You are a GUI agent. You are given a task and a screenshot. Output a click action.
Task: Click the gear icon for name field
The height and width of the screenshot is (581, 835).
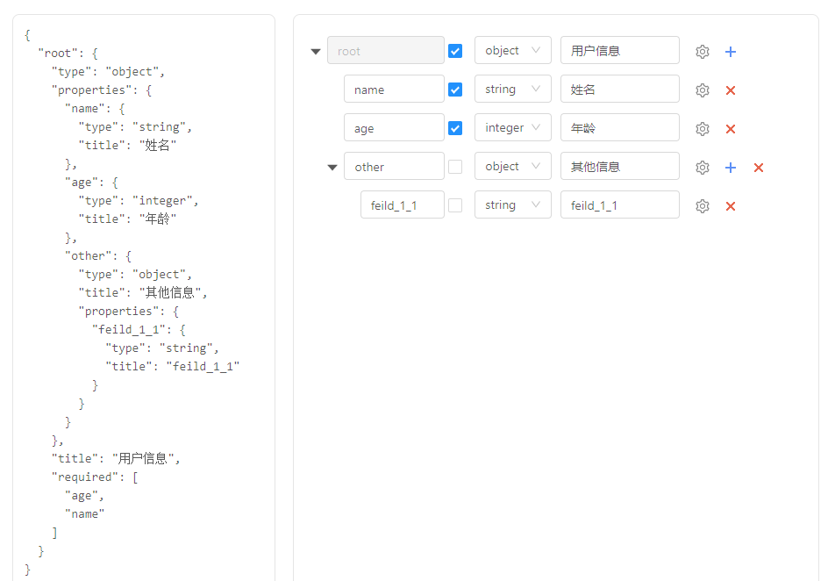(702, 90)
